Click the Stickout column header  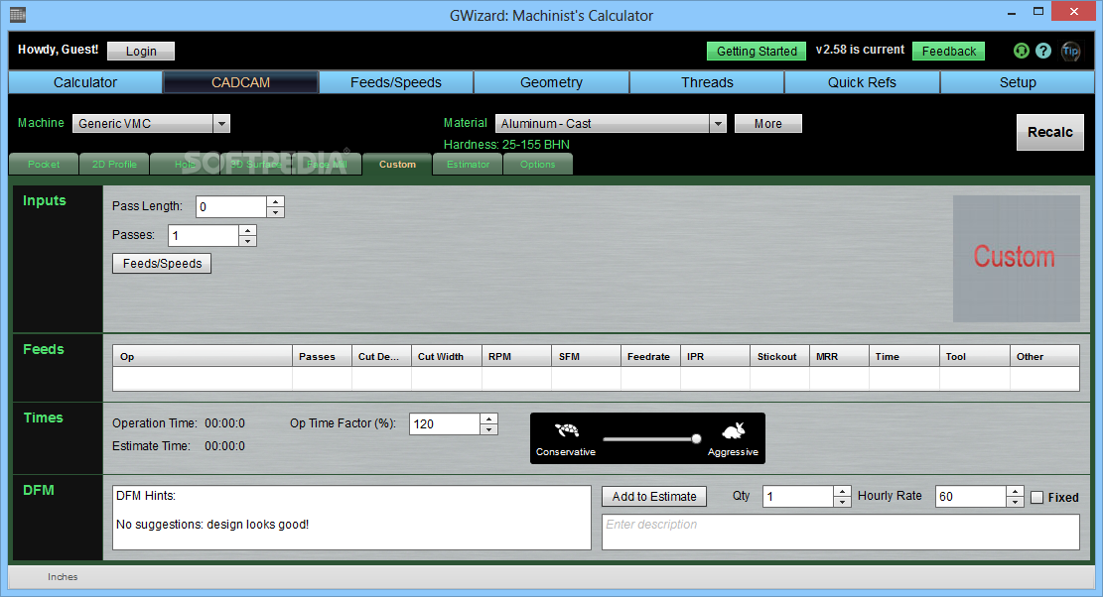click(780, 356)
